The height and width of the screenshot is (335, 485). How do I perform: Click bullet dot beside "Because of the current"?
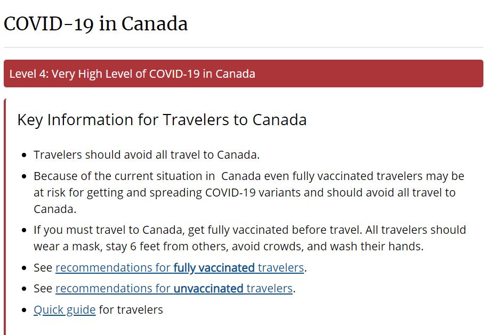pos(24,177)
